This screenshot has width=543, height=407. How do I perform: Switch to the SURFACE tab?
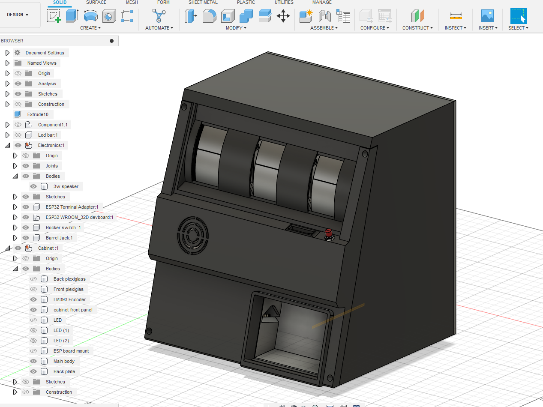pos(96,3)
